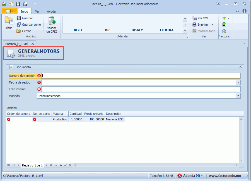This screenshot has width=251, height=181.
Task: Click the Fecha de recibo field
Action: (139, 82)
